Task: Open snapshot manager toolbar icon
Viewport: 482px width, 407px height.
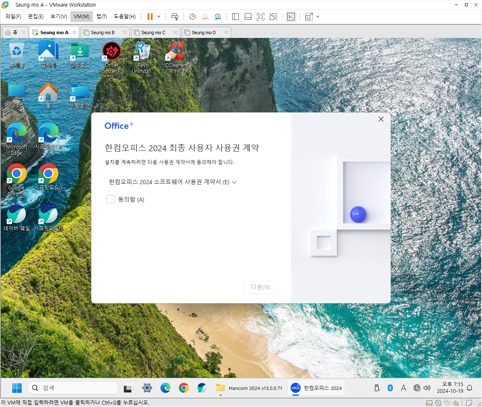Action: [x=218, y=17]
